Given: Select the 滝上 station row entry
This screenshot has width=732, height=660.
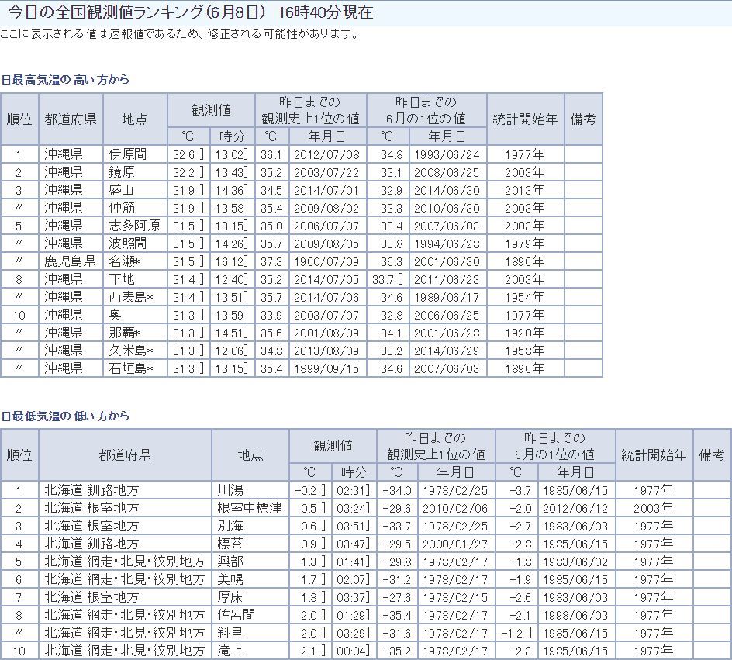Looking at the screenshot, I should (x=231, y=651).
